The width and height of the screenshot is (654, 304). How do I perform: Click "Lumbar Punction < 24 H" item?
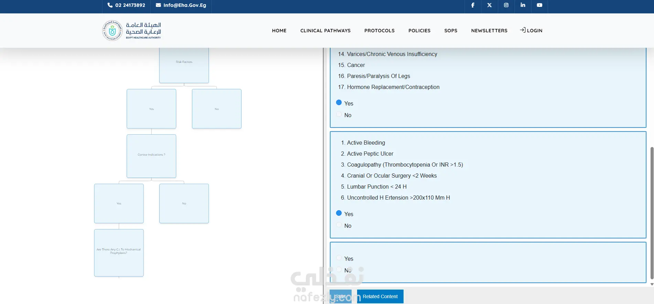(x=377, y=187)
